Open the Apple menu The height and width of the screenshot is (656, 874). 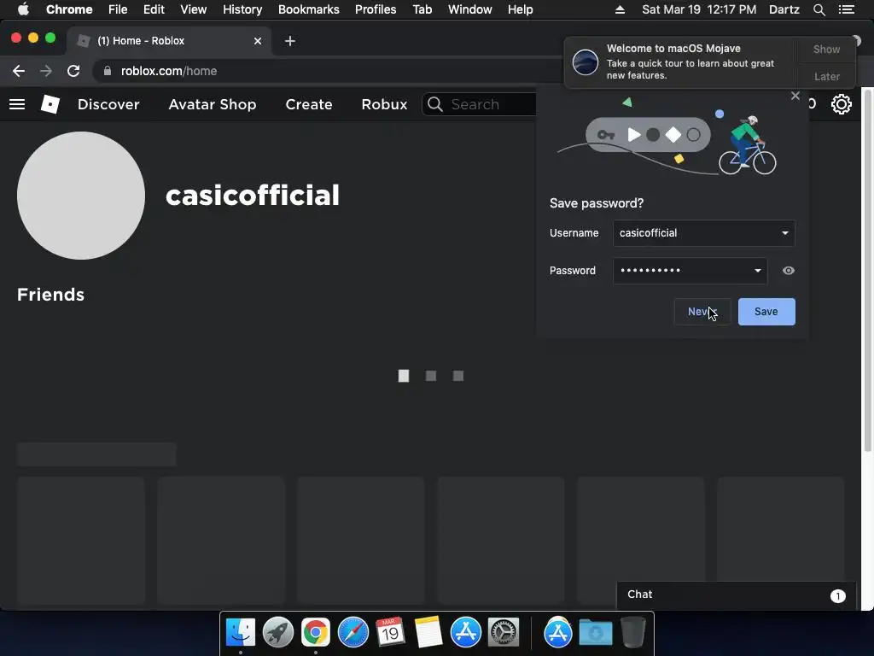point(23,9)
